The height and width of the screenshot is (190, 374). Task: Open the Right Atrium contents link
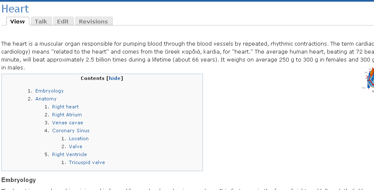pos(67,115)
